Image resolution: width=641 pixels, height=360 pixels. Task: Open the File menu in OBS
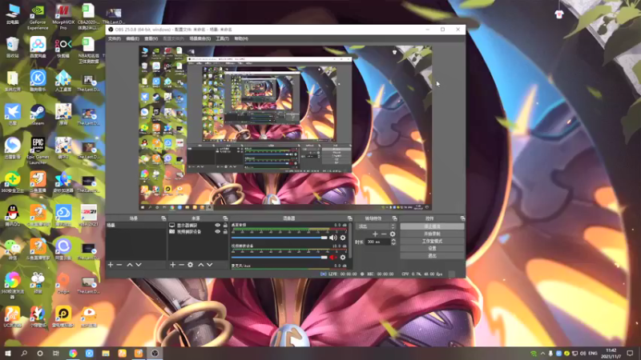coord(115,38)
